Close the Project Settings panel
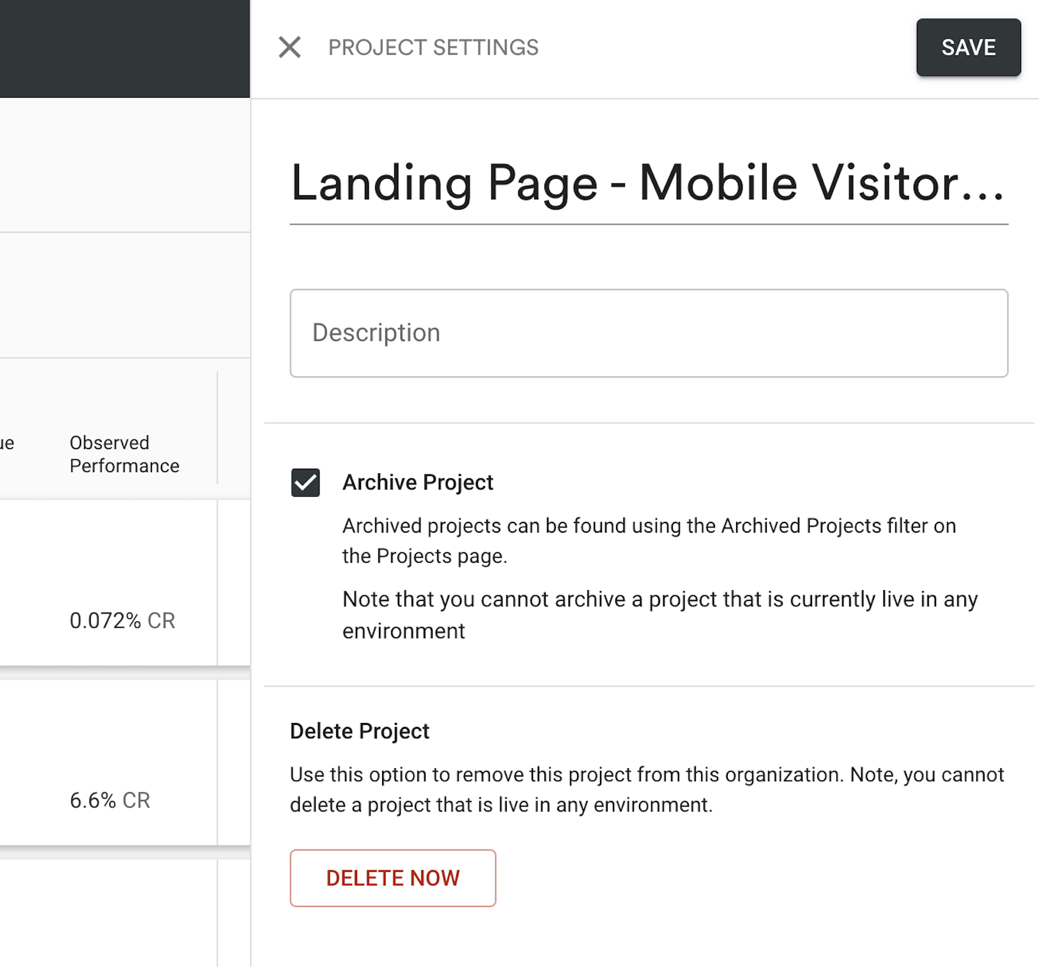This screenshot has height=967, width=1039. coord(289,47)
